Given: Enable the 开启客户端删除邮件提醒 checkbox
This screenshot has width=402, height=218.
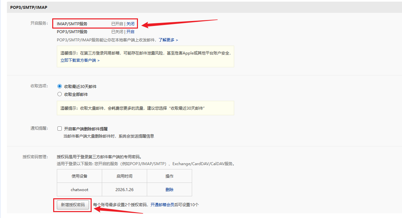Looking at the screenshot, I should (59, 129).
